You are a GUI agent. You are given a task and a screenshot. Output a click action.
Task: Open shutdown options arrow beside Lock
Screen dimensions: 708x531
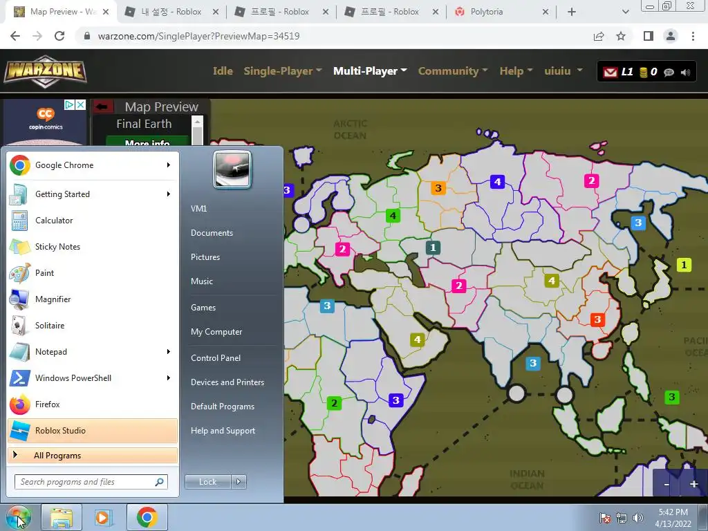(x=239, y=482)
